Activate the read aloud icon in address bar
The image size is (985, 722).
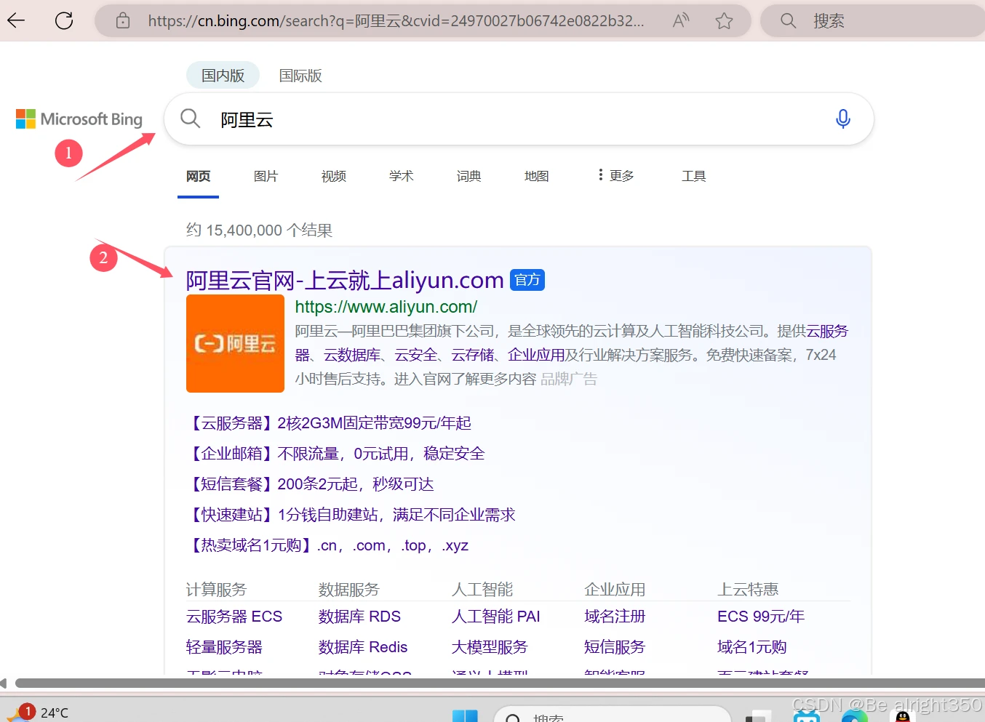[x=681, y=20]
